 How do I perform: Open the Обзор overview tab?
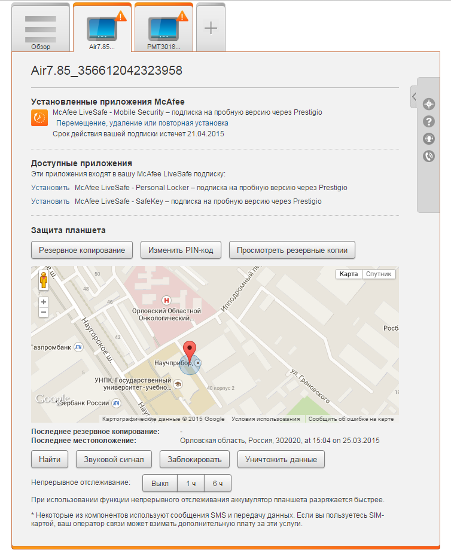[41, 28]
